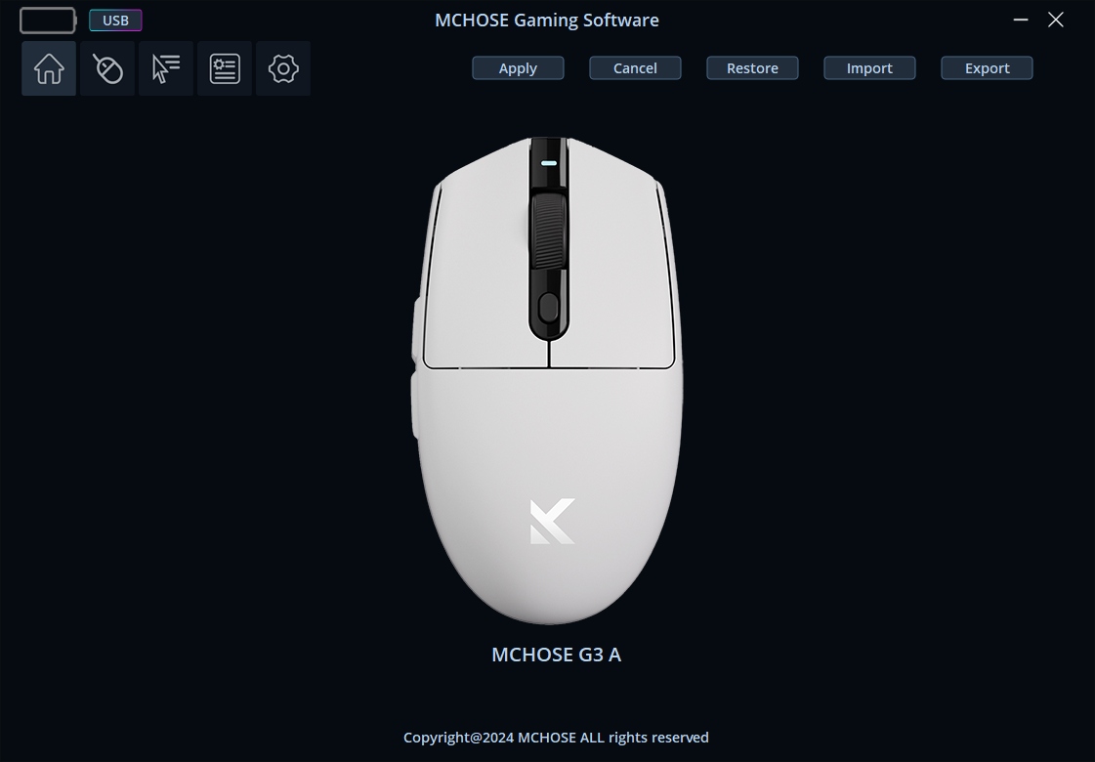Open the mouse button settings icon

coord(107,68)
